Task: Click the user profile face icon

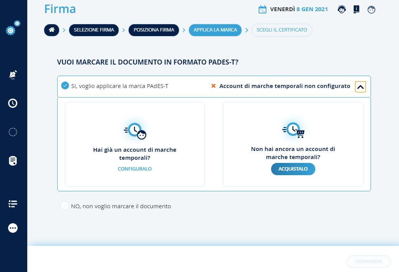Action: (371, 10)
